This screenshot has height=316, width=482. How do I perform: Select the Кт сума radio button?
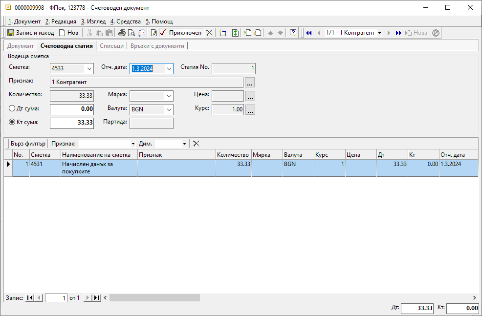click(13, 123)
